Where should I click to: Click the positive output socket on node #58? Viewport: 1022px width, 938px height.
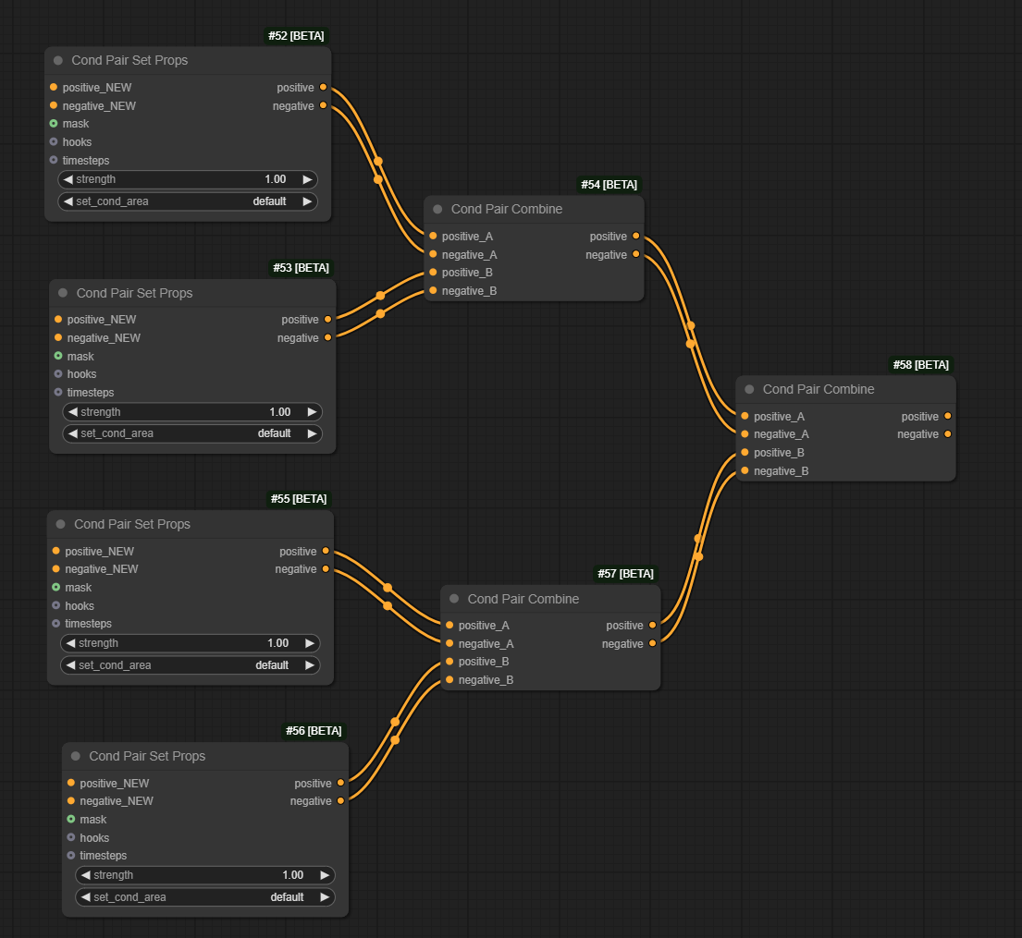click(948, 416)
